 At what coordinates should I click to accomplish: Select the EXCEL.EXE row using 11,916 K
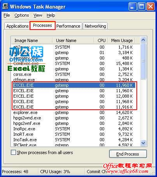pyautogui.click(x=74, y=107)
